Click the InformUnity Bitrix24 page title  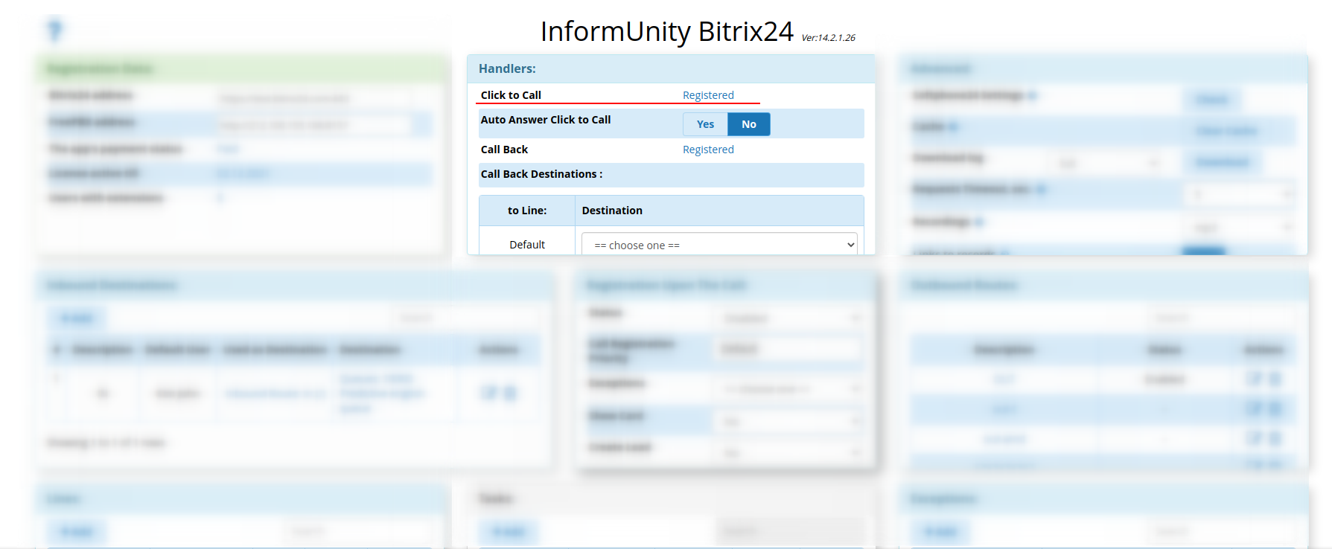point(667,31)
